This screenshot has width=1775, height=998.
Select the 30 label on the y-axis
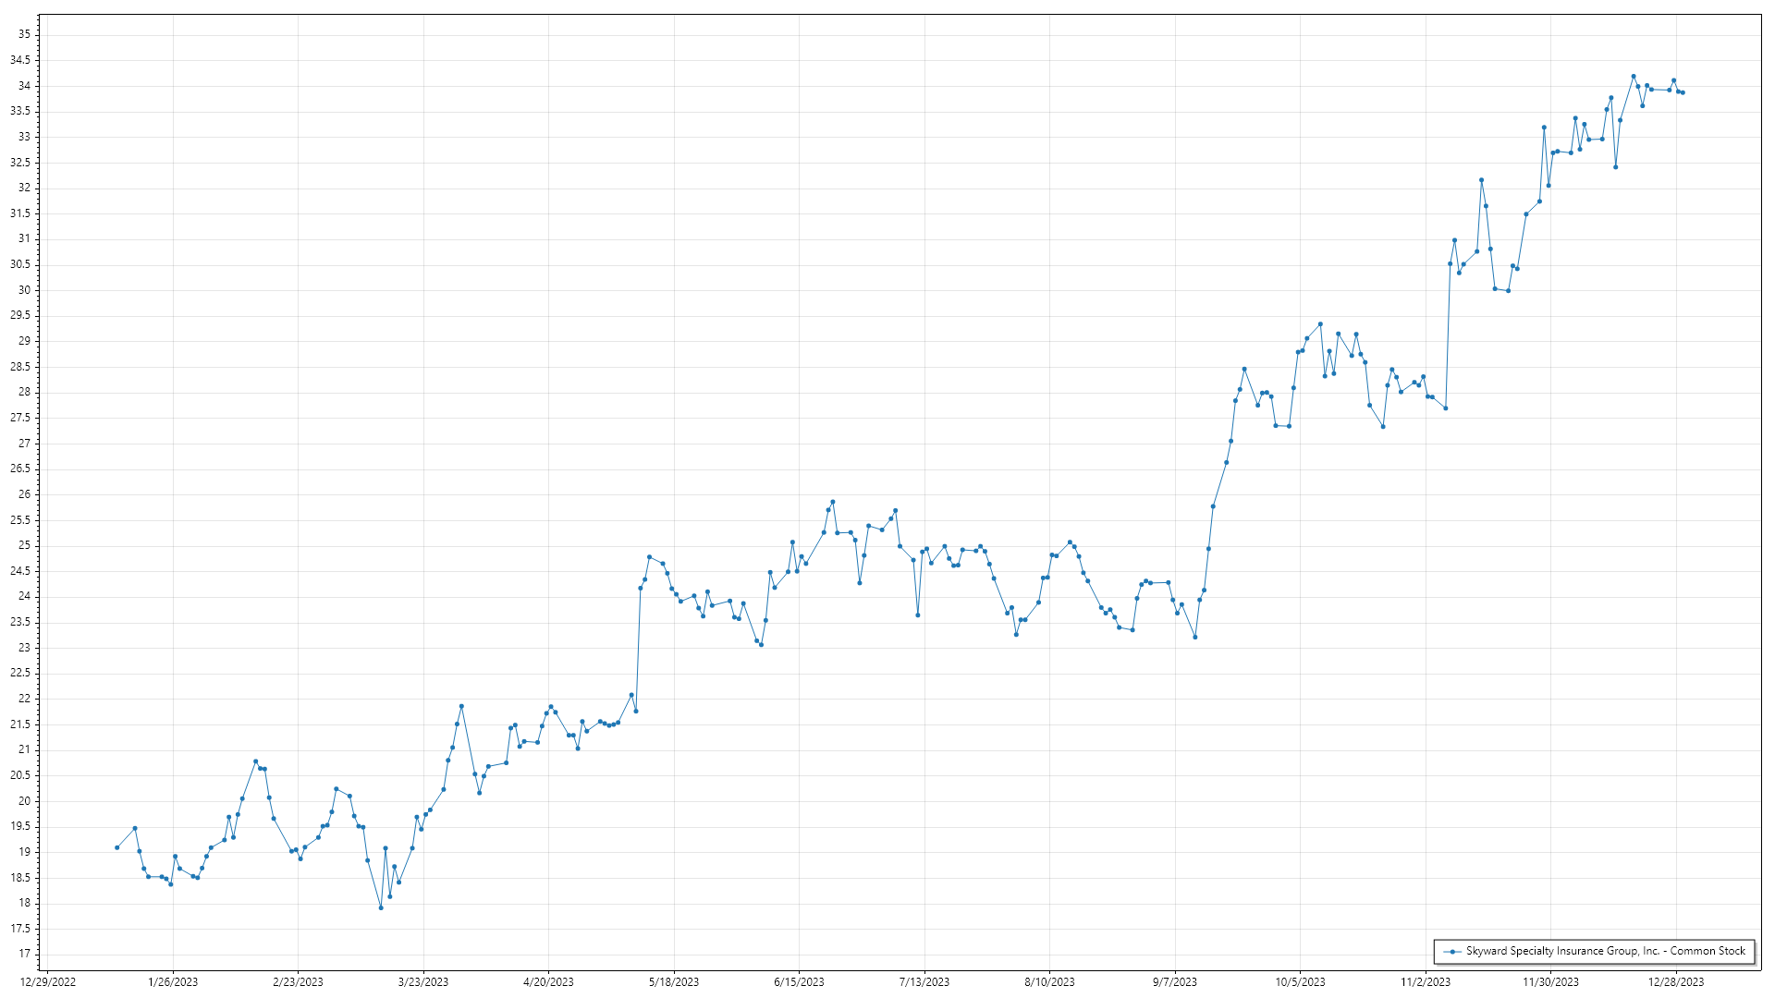[24, 289]
